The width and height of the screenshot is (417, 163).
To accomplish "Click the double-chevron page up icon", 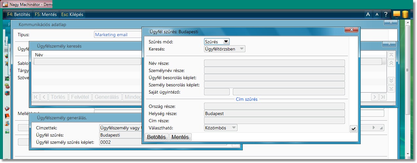I will pyautogui.click(x=391, y=63).
